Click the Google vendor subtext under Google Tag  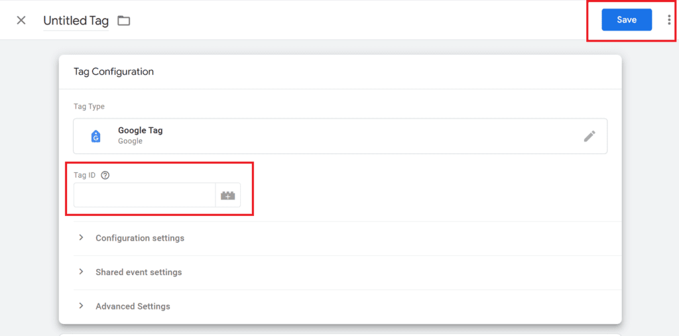(x=130, y=141)
